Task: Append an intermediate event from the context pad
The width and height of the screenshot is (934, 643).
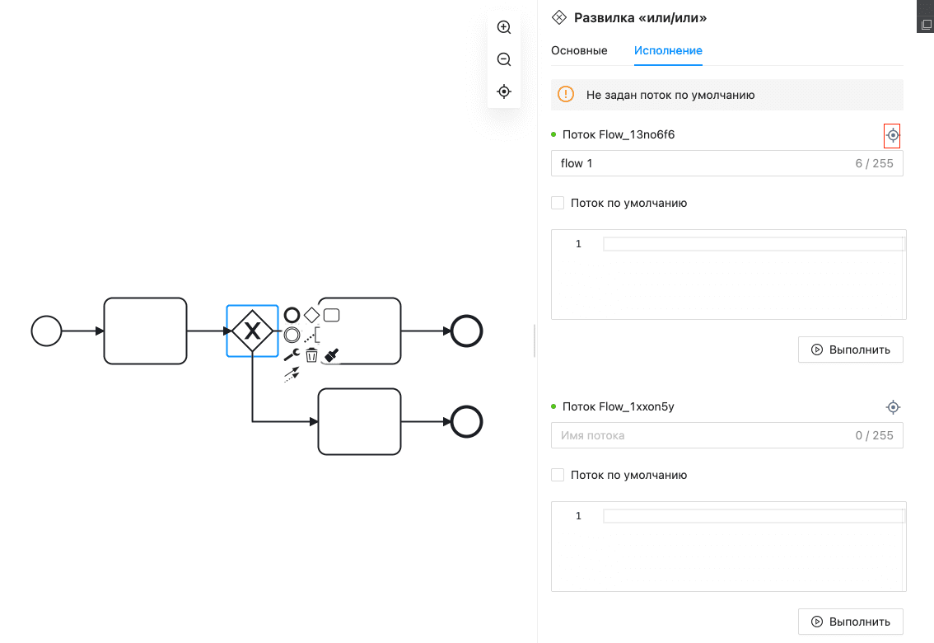Action: click(x=292, y=335)
